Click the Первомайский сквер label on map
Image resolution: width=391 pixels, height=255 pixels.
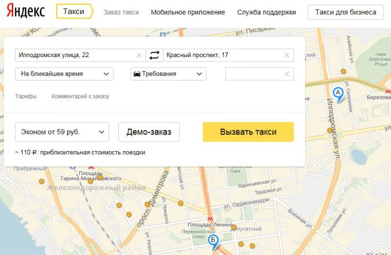coord(198,234)
